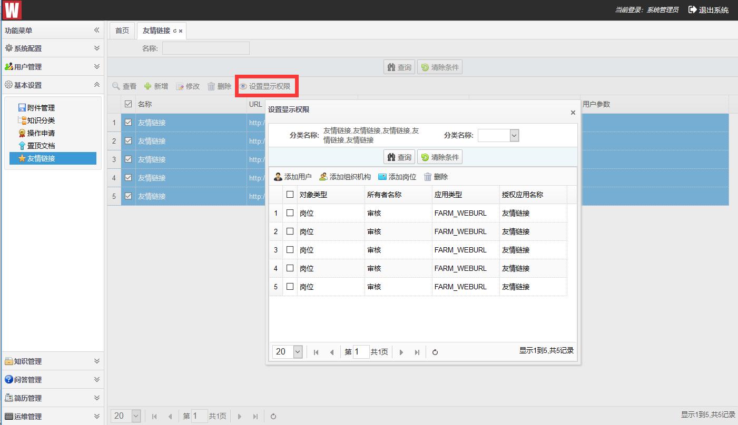This screenshot has width=738, height=425.
Task: Click the main page 清除条件 button
Action: (440, 67)
